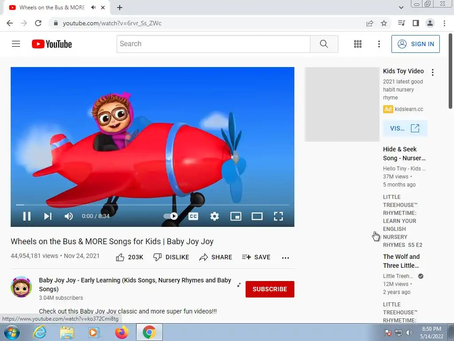Viewport: 454px width, 341px height.
Task: Select Wheels on the Bus tab
Action: pyautogui.click(x=52, y=8)
